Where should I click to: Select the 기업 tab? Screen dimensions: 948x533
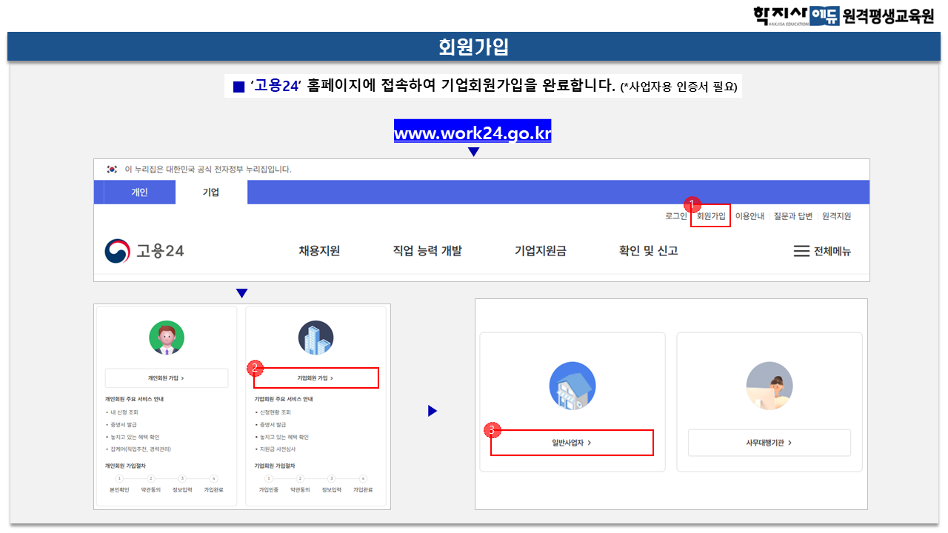click(x=211, y=192)
